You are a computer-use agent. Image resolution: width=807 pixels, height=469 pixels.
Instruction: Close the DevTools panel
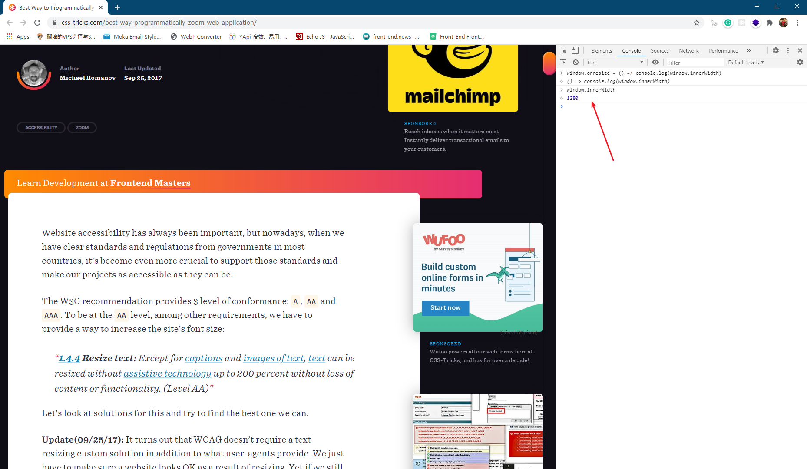(800, 50)
